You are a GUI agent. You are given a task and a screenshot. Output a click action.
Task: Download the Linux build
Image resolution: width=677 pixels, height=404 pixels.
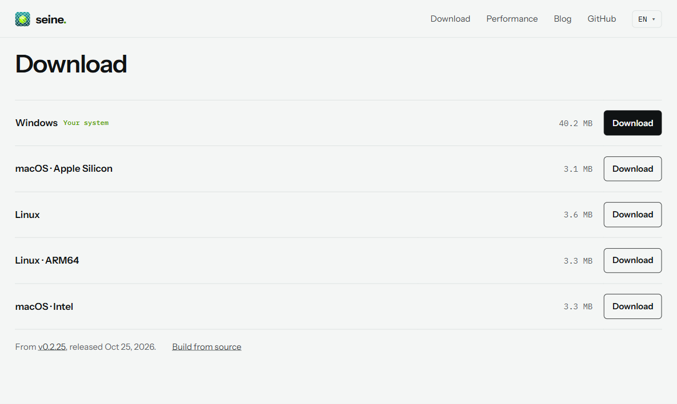632,215
